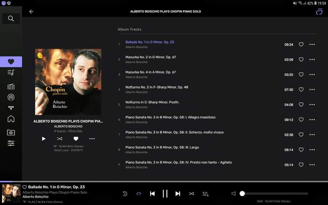Open more options for Sonata I. Allegro maestoso
Viewport: 328px width, 205px height.
point(312,120)
